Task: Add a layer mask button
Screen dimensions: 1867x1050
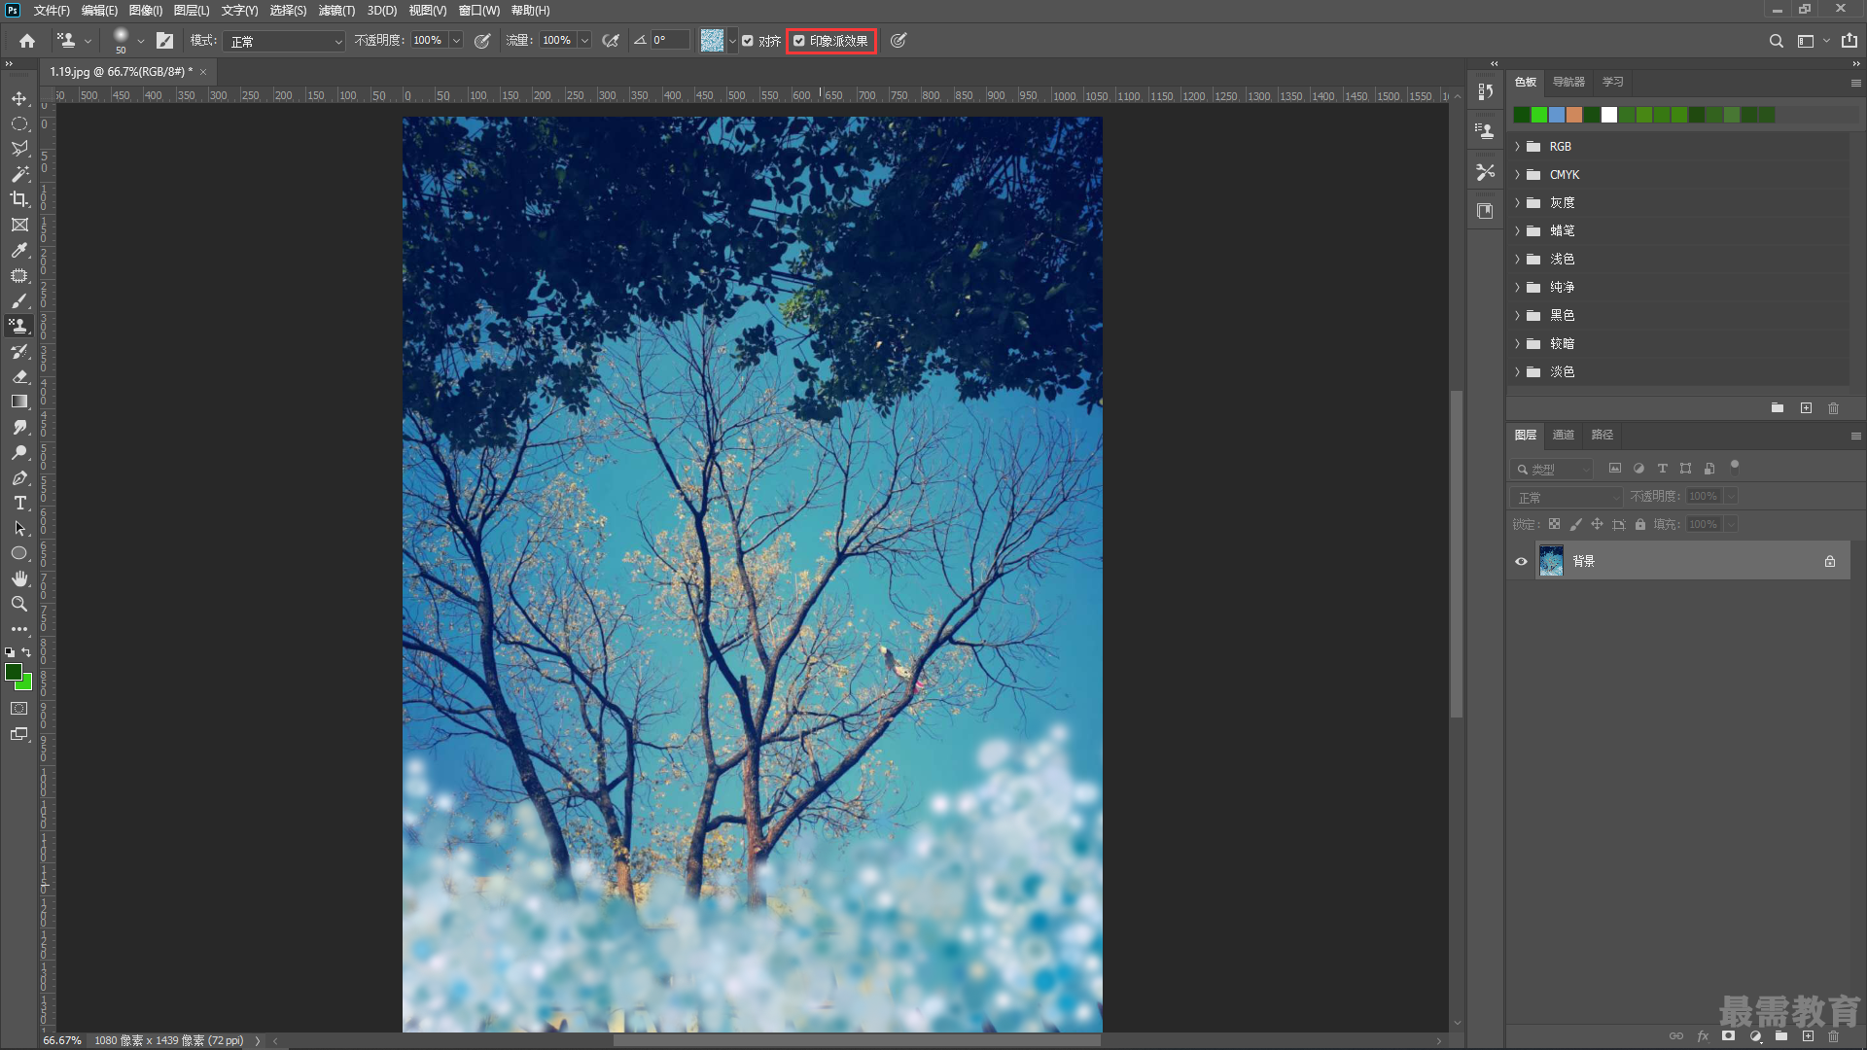Action: pyautogui.click(x=1729, y=1036)
